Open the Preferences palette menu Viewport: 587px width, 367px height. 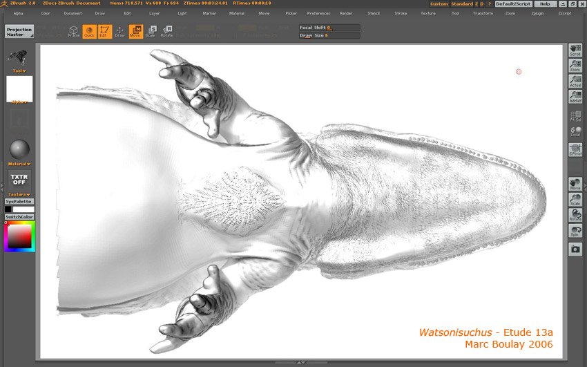[318, 14]
